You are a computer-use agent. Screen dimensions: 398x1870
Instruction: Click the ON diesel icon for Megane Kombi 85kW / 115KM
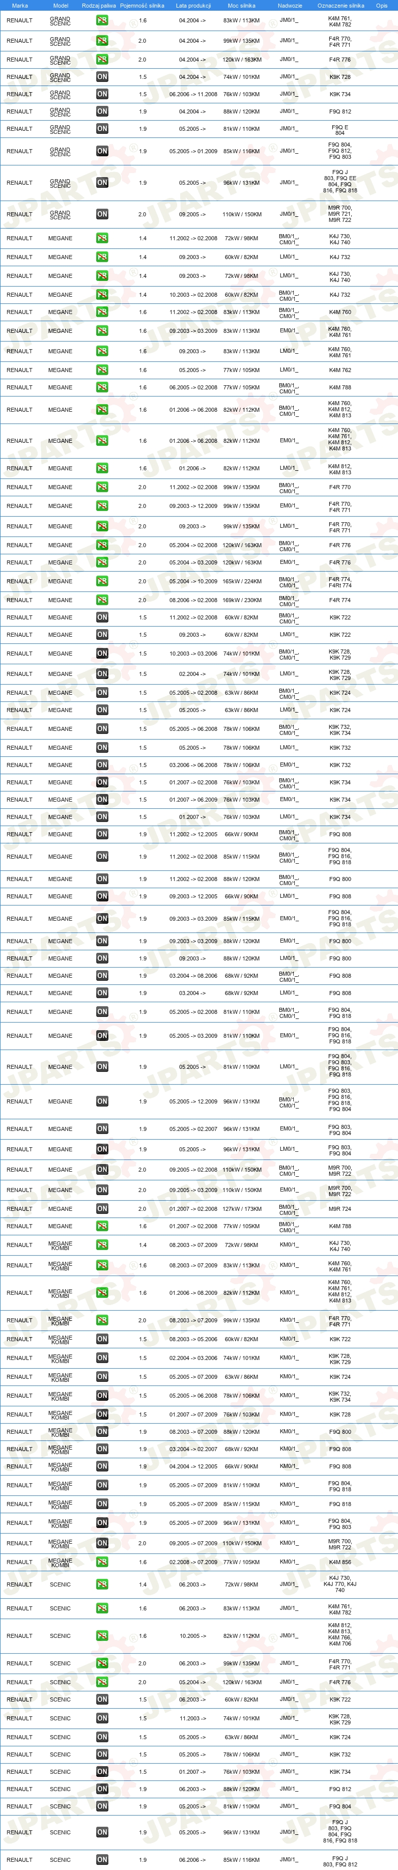click(x=102, y=1504)
